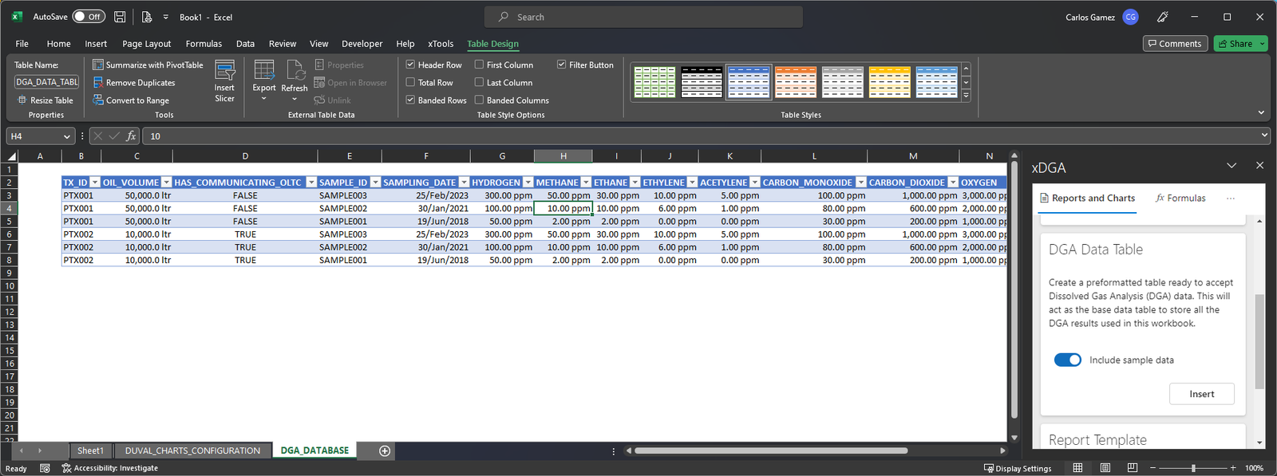Image resolution: width=1277 pixels, height=476 pixels.
Task: Turn off Include sample data toggle
Action: pos(1067,360)
